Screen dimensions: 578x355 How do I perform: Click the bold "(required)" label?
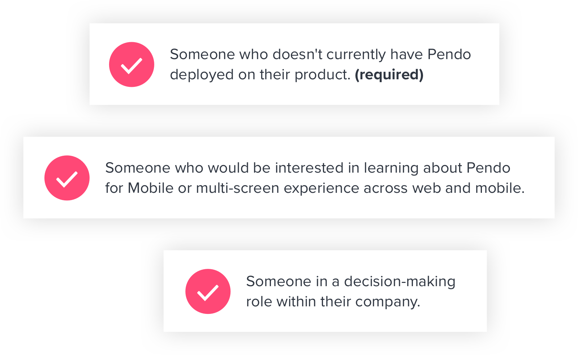(389, 75)
